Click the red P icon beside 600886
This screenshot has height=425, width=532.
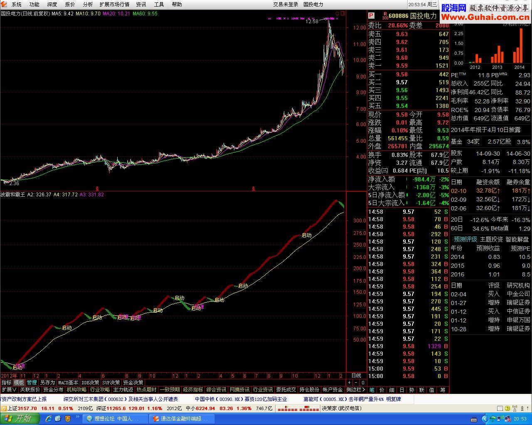(372, 16)
